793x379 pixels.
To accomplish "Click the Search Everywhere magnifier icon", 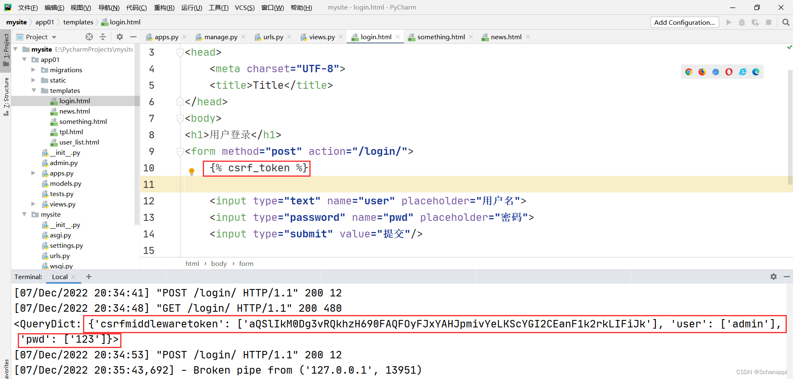I will 786,22.
